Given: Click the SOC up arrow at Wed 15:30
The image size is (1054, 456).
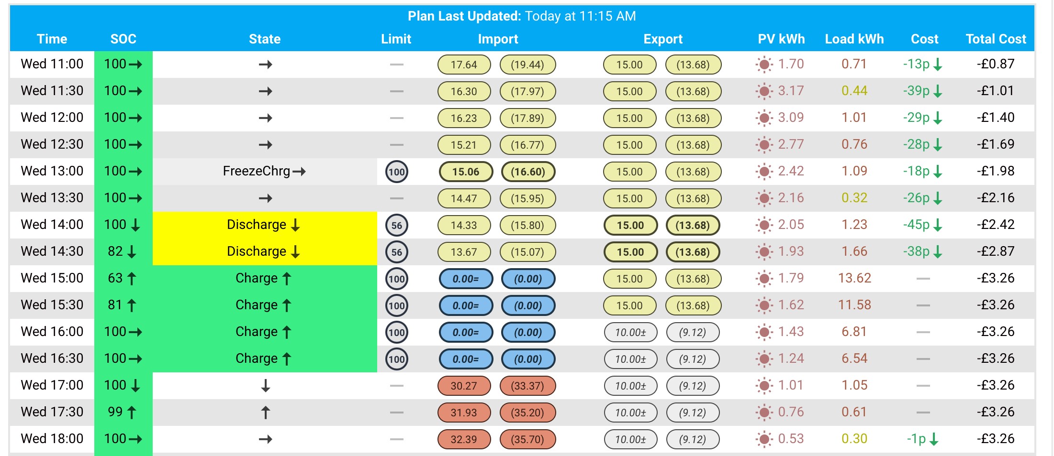Looking at the screenshot, I should click(132, 305).
